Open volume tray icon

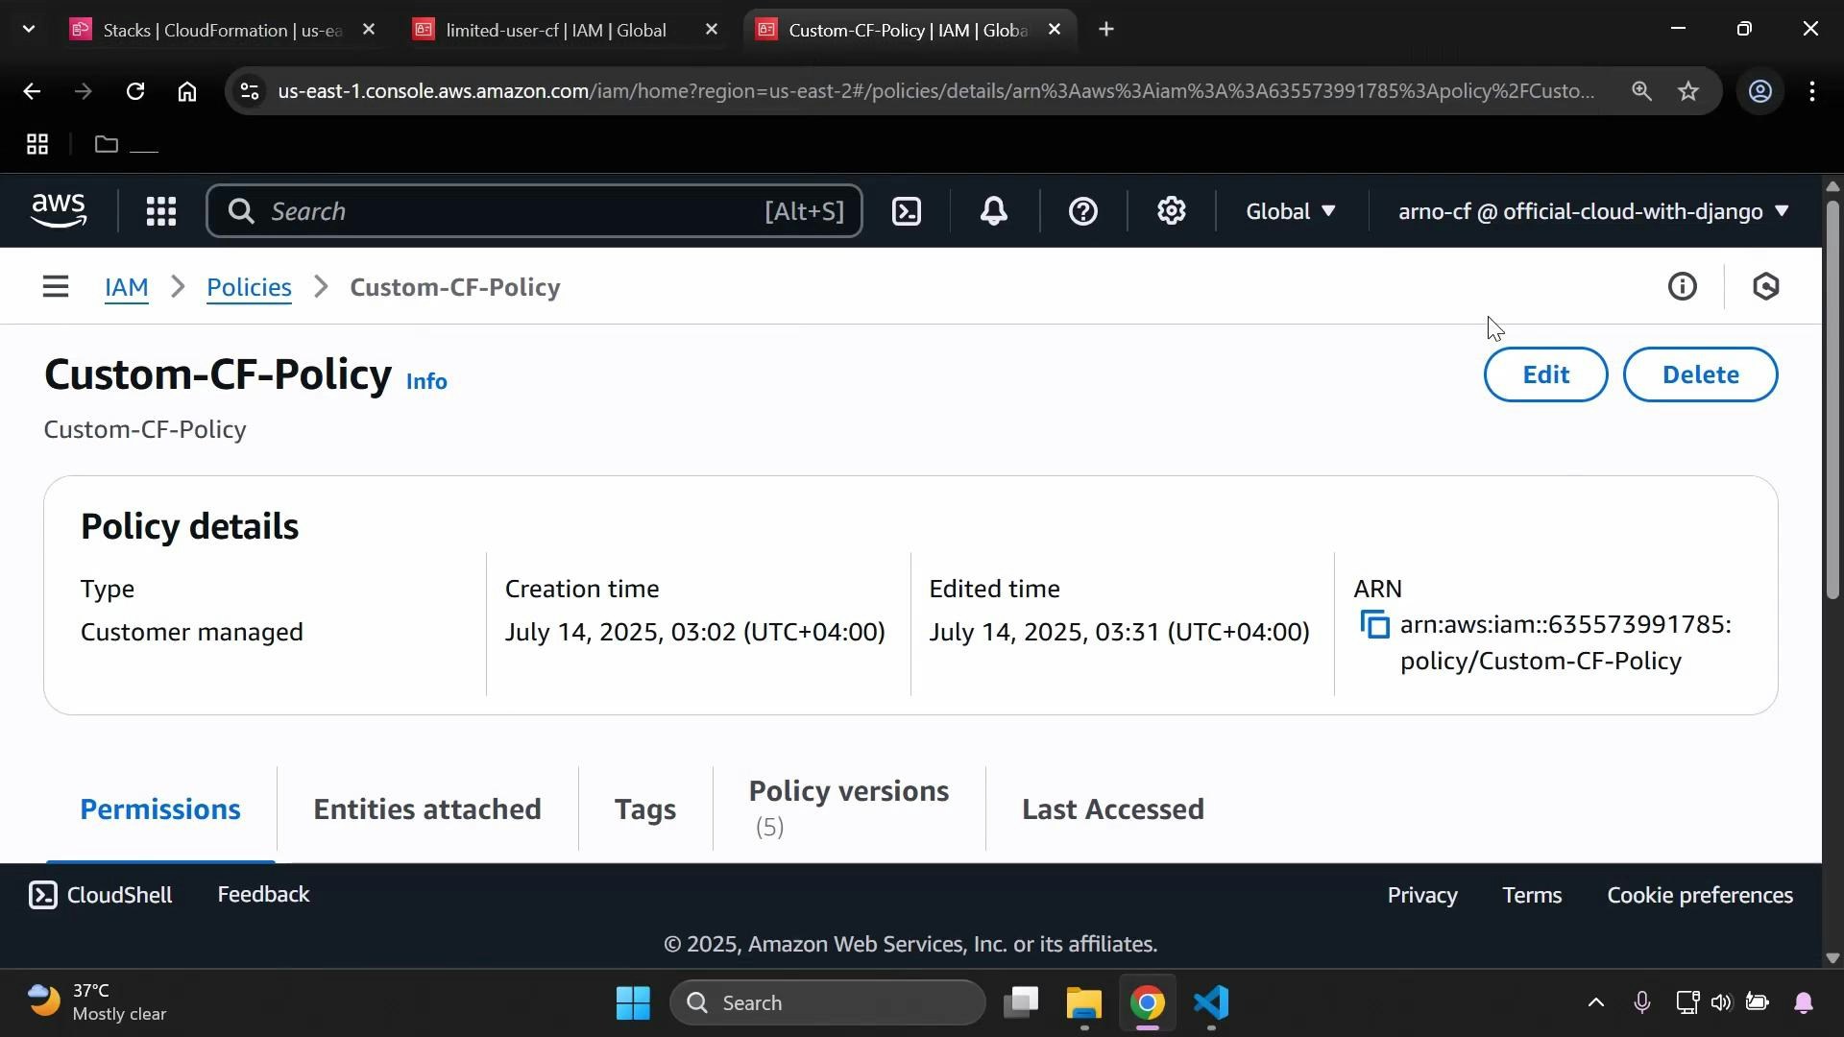tap(1721, 1003)
